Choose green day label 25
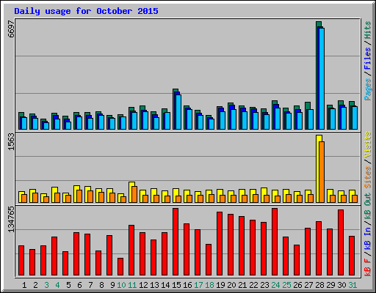Screen dimensions: 376x293 (286, 285)
